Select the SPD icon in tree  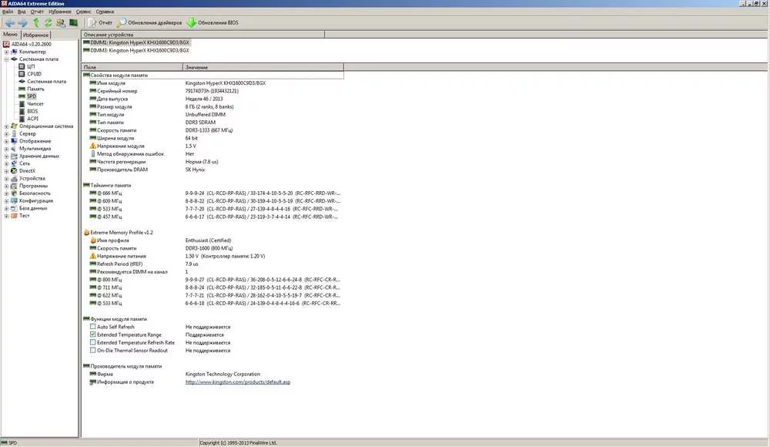[22, 96]
